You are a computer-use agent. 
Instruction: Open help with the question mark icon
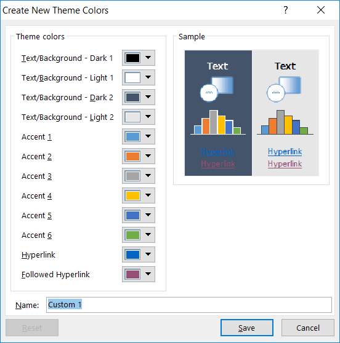tap(286, 10)
